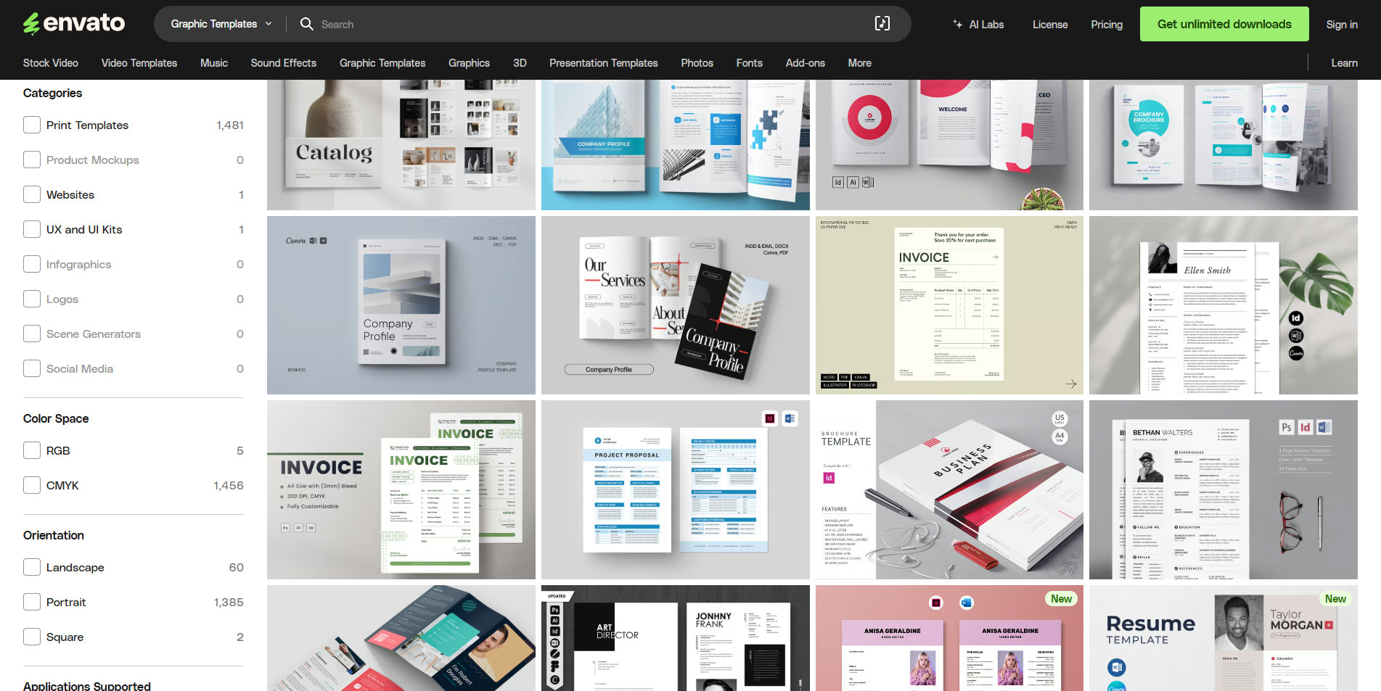Open the blue Company Profile brochure thumbnail
This screenshot has height=691, width=1381.
point(676,145)
